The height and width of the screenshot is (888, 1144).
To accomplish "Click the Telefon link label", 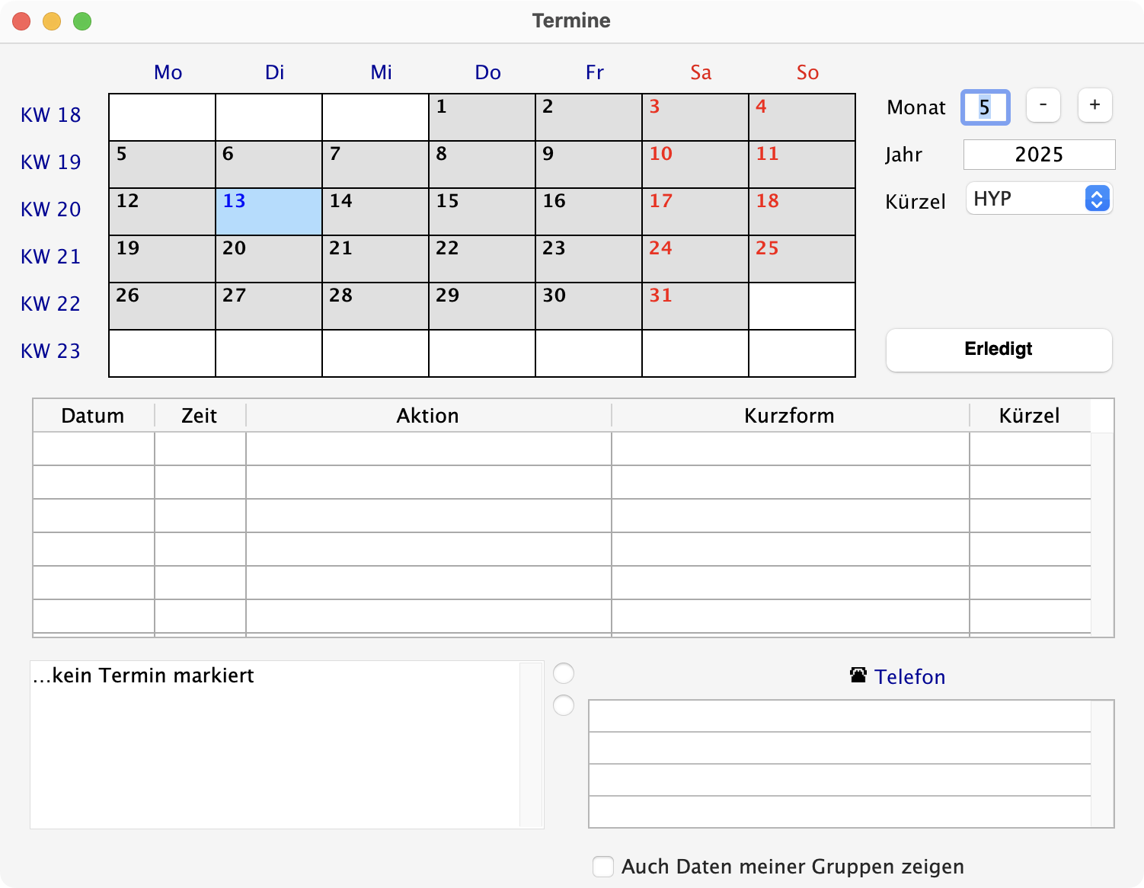I will coord(909,677).
